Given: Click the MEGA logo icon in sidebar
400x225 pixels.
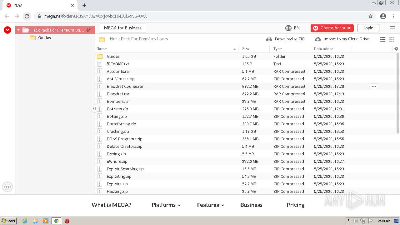Looking at the screenshot, I should [7, 30].
